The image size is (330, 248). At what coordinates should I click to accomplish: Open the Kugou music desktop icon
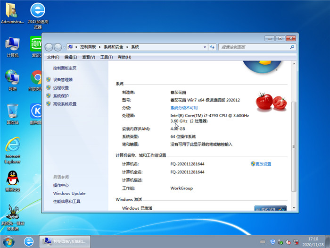[x=36, y=114]
